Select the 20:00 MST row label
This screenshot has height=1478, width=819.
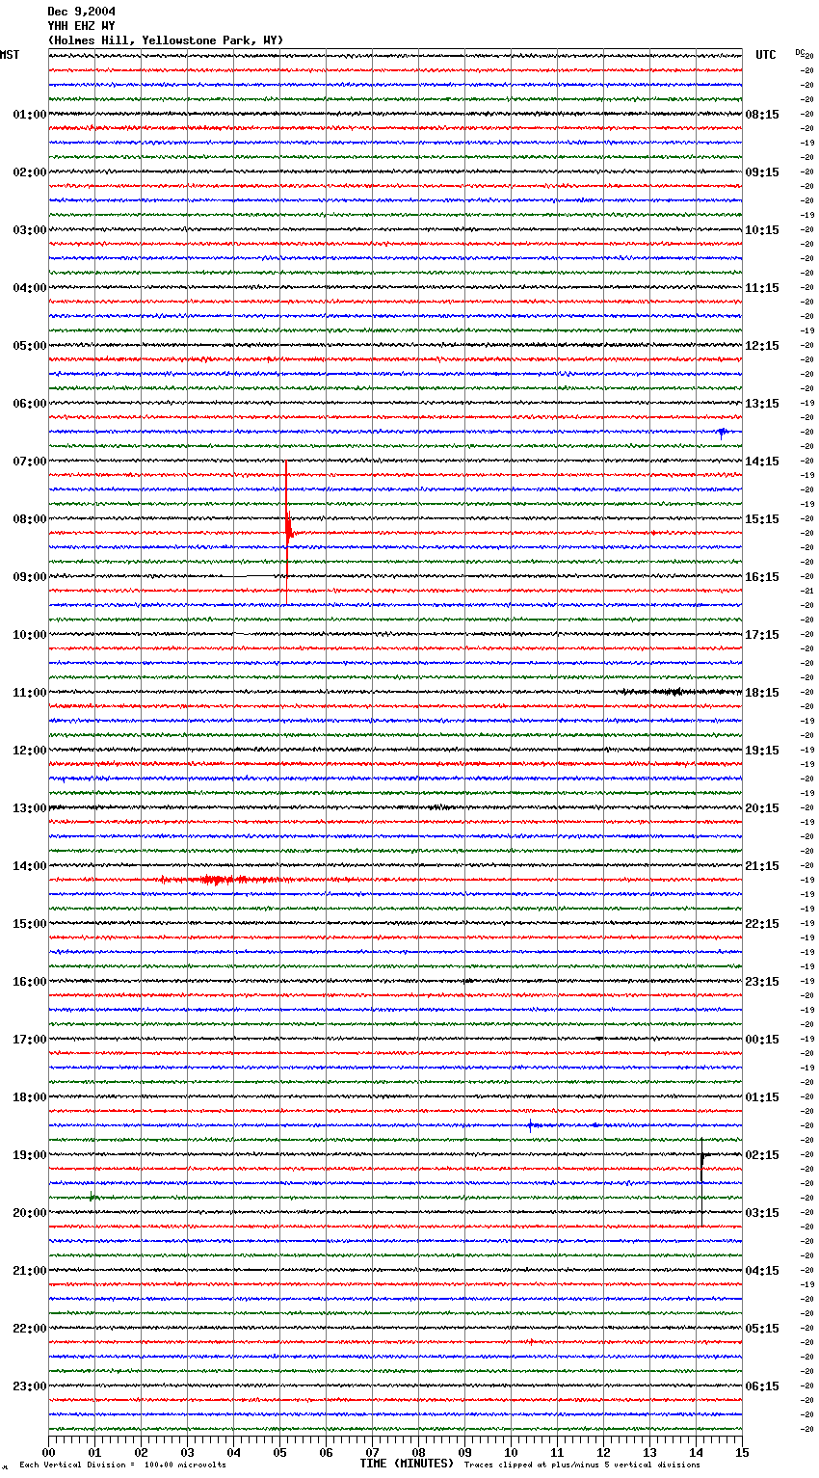pos(29,1213)
